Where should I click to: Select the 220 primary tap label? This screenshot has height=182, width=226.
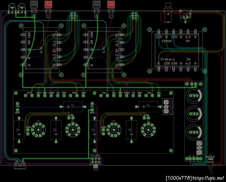coord(166,63)
